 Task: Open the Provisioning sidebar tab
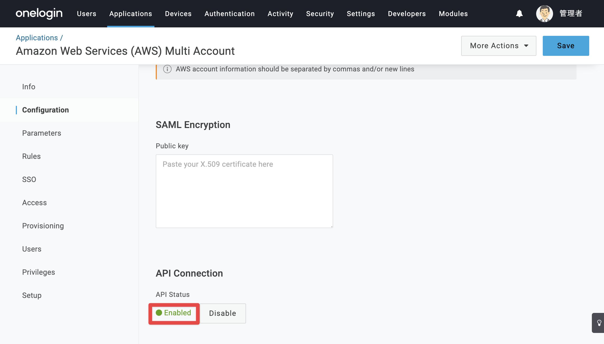(x=43, y=226)
